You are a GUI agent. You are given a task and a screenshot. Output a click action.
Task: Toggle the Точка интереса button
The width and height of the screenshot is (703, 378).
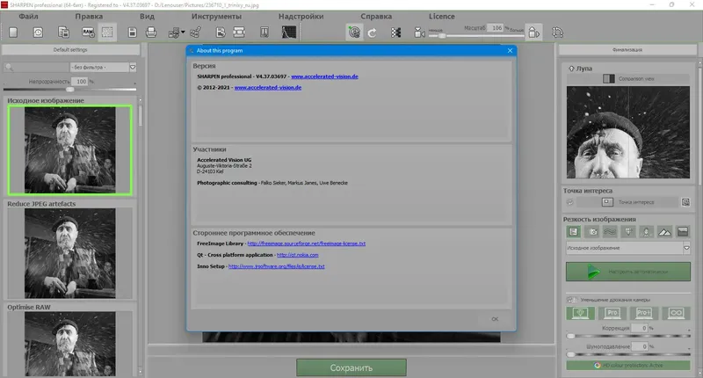click(627, 202)
